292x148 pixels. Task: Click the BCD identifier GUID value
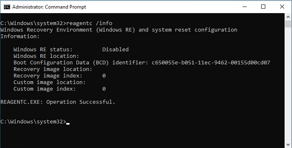pos(211,63)
